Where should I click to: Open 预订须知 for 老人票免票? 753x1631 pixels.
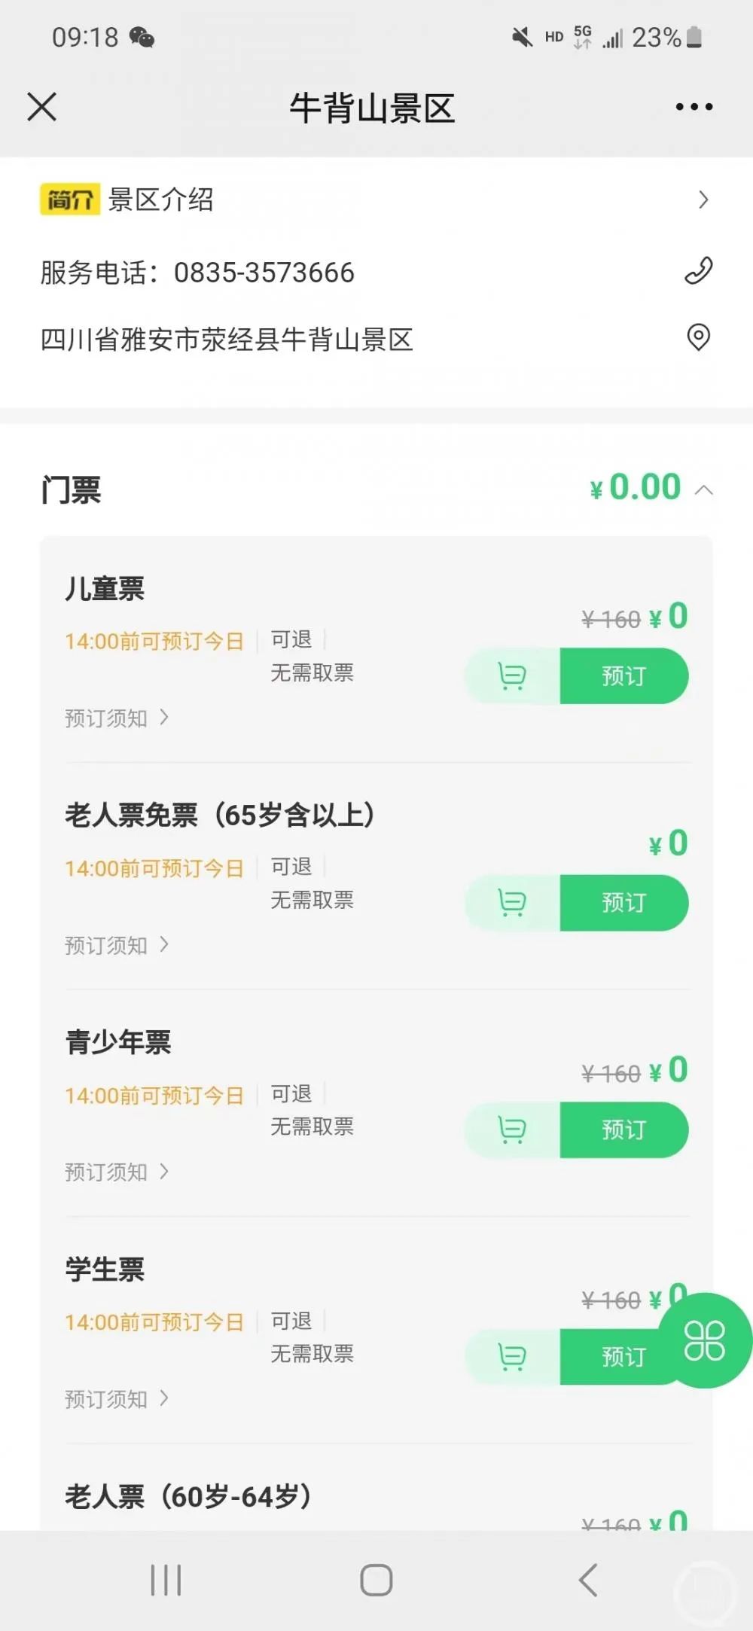tap(117, 945)
